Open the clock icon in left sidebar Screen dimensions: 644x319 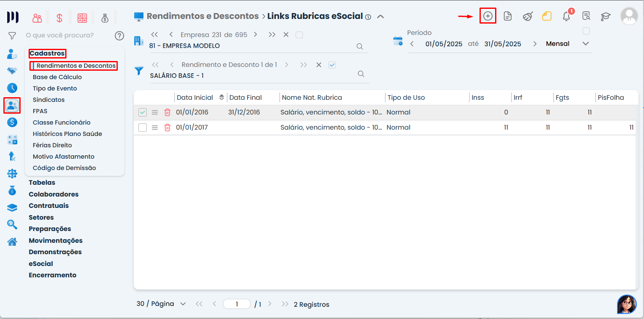pyautogui.click(x=12, y=88)
